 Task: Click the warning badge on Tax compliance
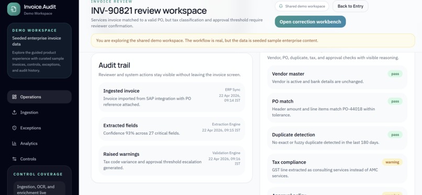392,162
